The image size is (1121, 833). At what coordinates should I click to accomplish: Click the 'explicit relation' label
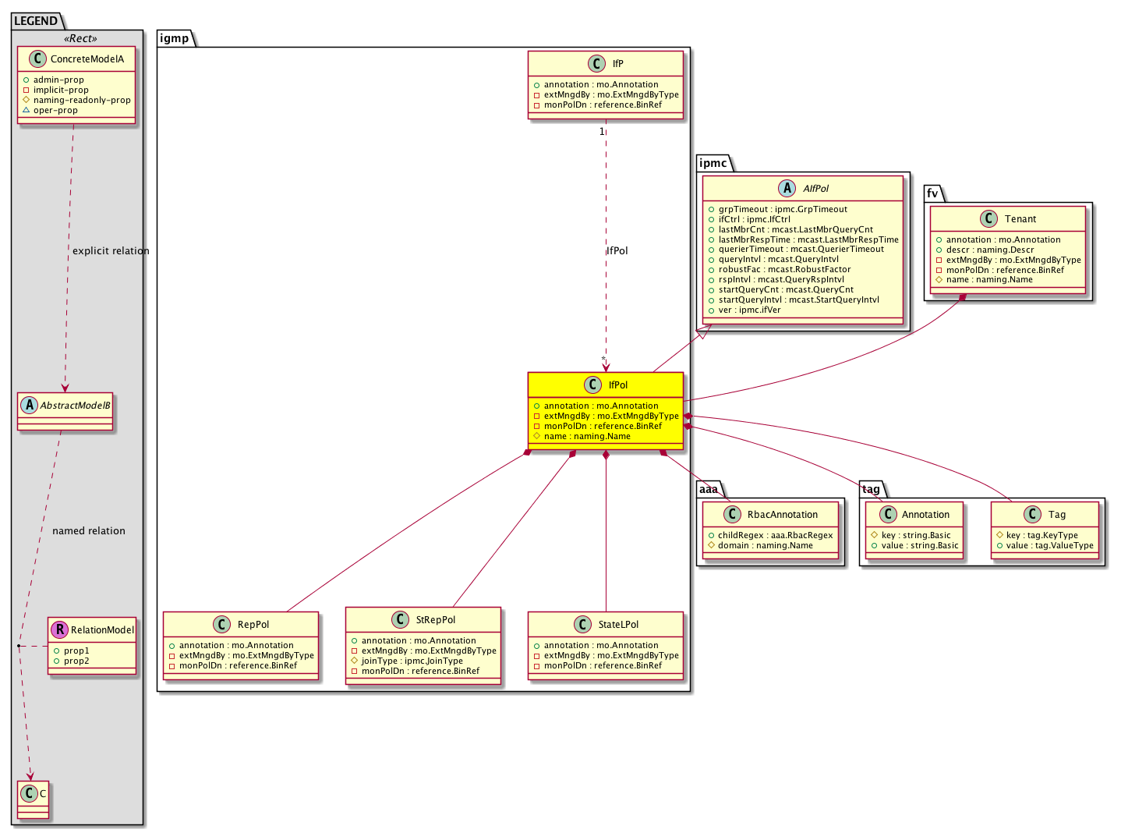pyautogui.click(x=111, y=251)
